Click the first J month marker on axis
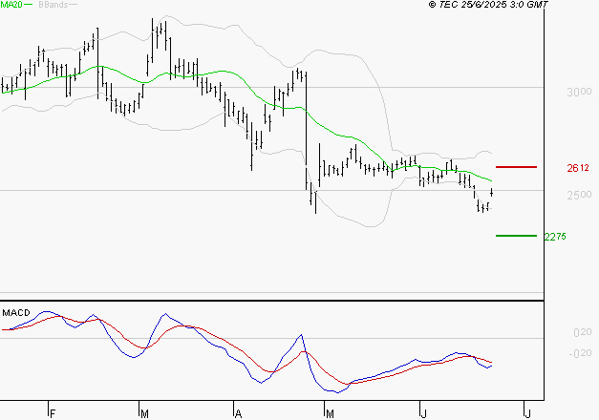 click(423, 413)
